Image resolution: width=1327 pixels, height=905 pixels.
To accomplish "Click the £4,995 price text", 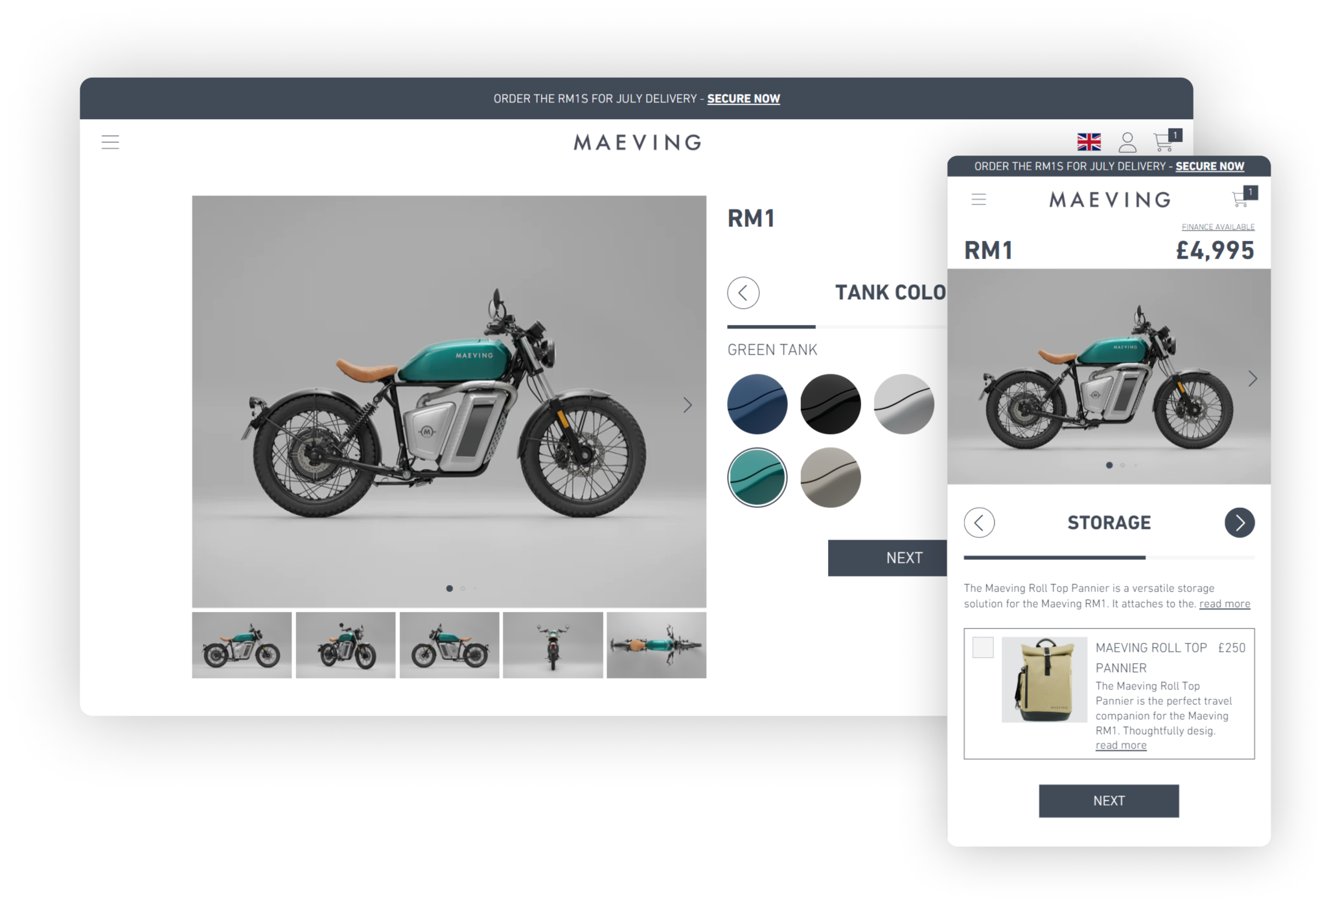I will [x=1215, y=251].
